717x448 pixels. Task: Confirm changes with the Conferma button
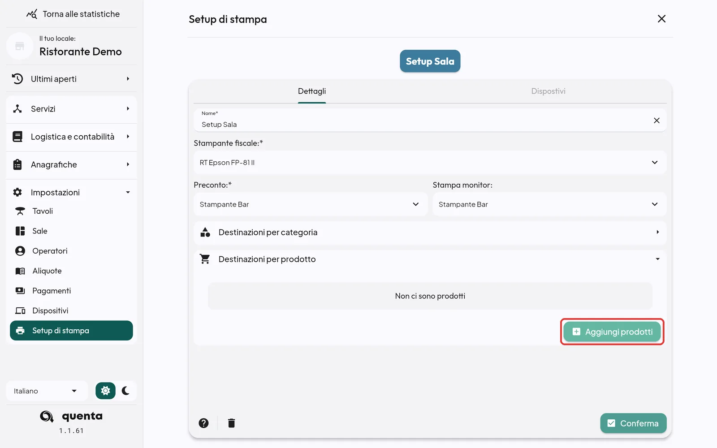633,423
